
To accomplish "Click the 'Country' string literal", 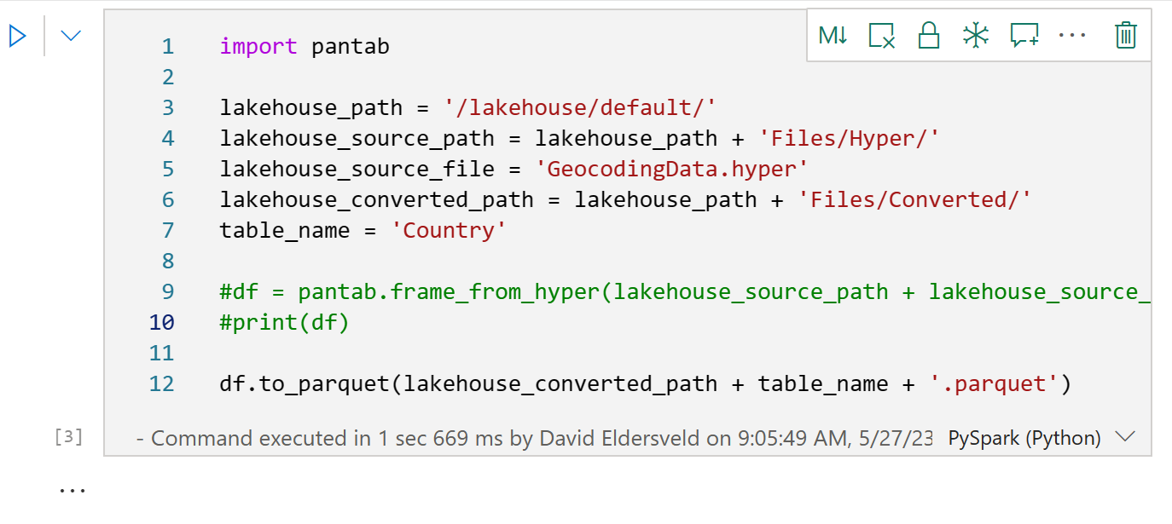I will pyautogui.click(x=450, y=229).
